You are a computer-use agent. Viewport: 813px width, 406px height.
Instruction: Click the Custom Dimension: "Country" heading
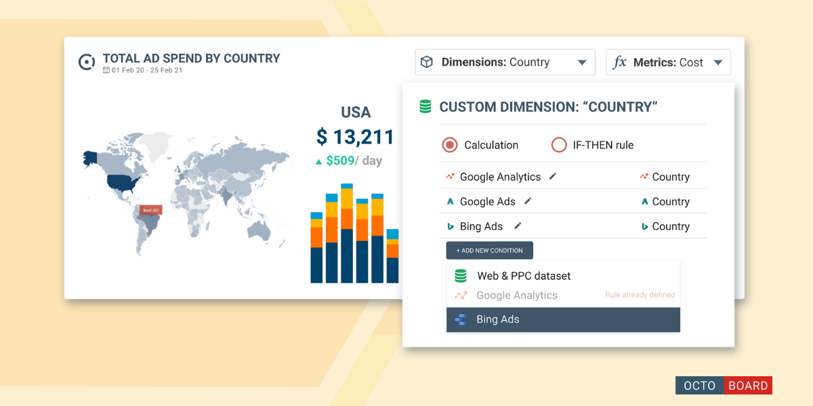coord(549,107)
